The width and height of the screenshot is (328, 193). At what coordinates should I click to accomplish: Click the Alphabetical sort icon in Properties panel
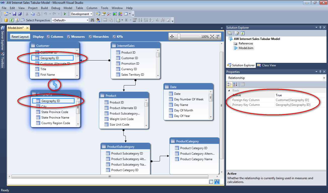235,84
